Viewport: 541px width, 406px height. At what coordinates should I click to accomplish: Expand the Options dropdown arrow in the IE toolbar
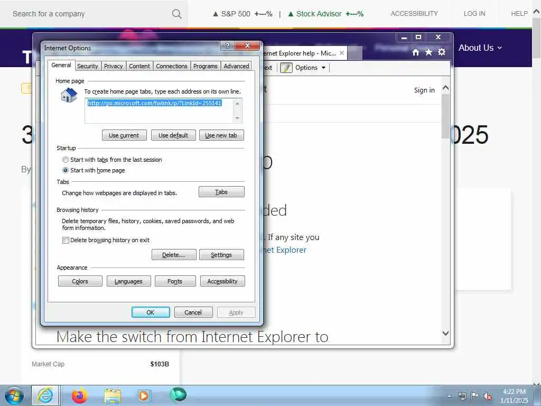click(324, 68)
